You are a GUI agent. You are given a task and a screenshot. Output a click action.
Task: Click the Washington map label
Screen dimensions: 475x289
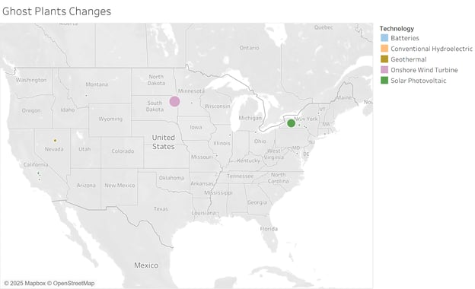[31, 80]
